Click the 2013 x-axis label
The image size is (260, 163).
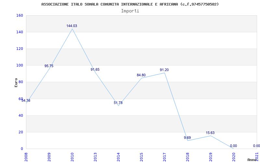click(95, 157)
